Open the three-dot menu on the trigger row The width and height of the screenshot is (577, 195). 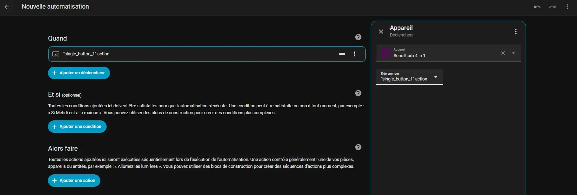(354, 54)
